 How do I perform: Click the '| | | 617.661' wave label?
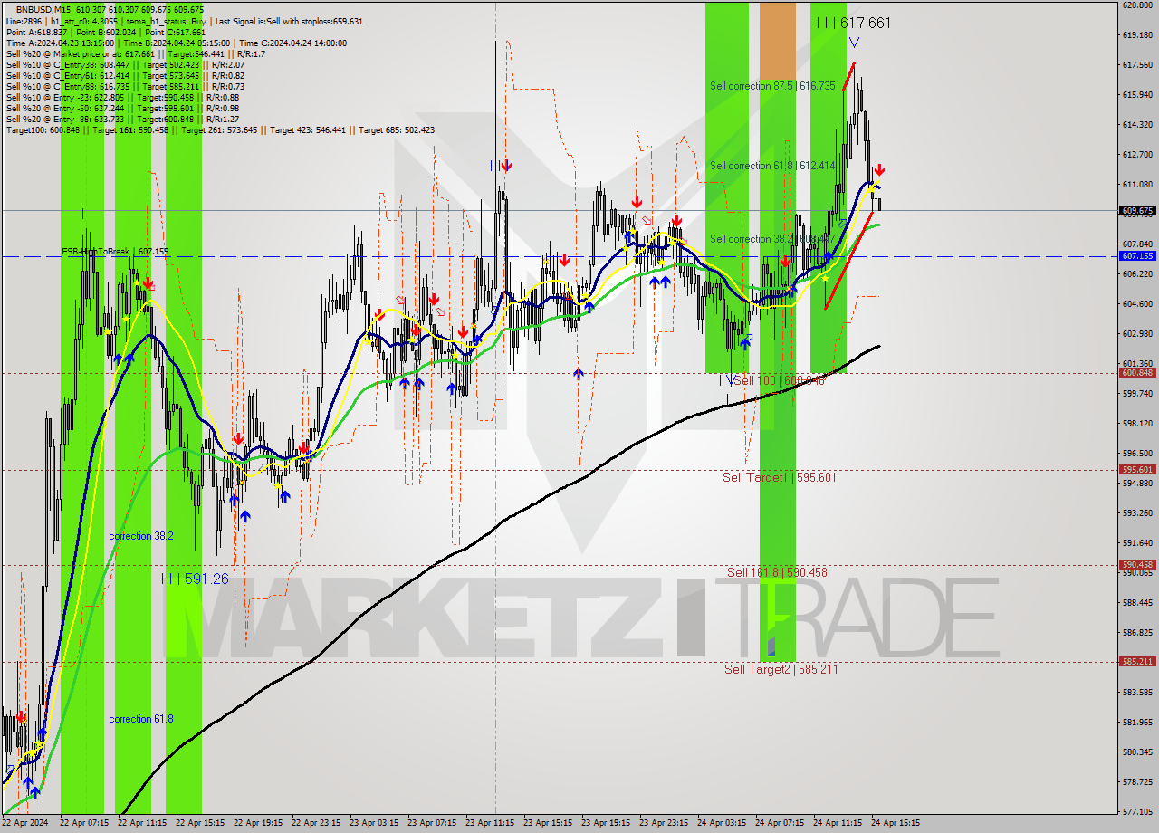pyautogui.click(x=852, y=23)
